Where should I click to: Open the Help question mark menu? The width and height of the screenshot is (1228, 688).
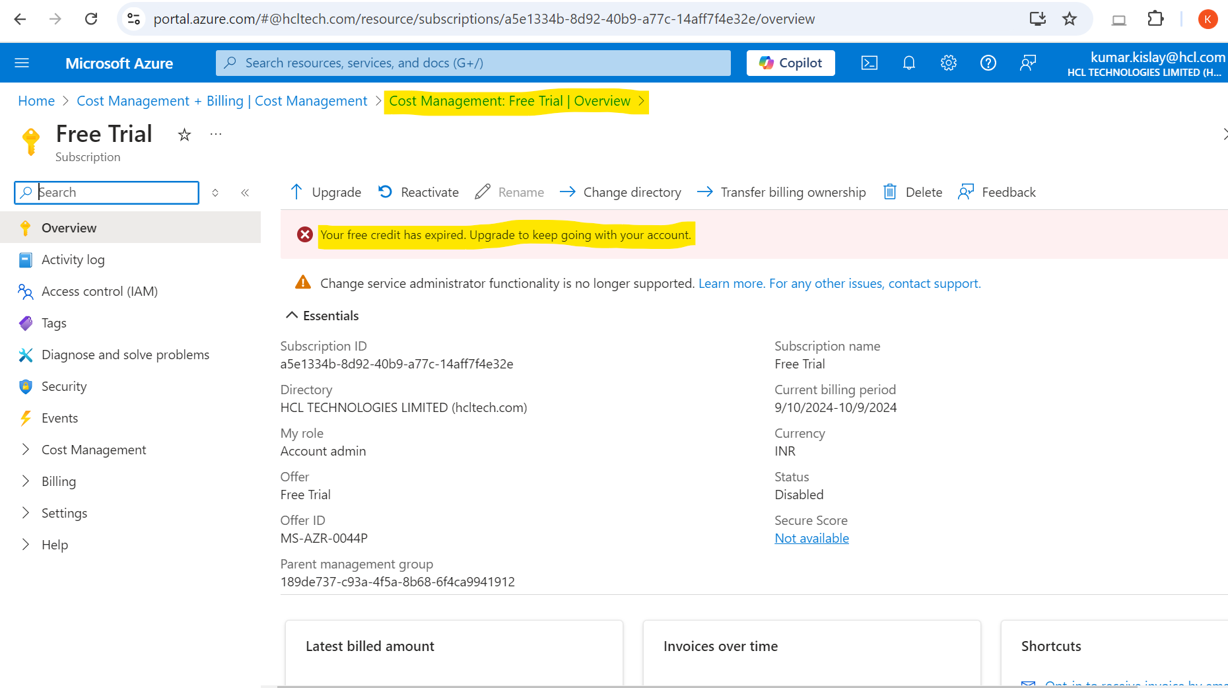(988, 63)
